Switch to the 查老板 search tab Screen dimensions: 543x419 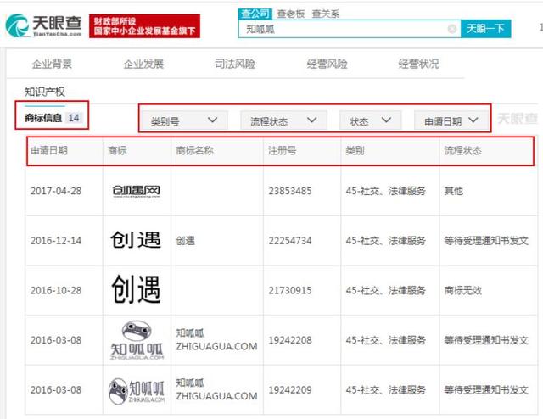(x=291, y=14)
